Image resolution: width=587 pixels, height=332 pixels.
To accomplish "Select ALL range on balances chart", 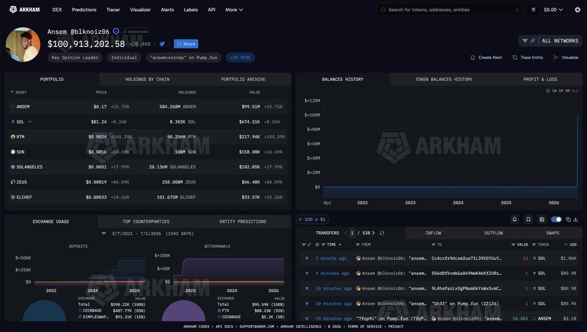I will (575, 90).
